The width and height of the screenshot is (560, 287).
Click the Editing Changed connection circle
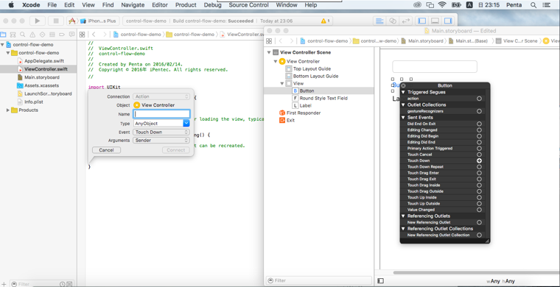pos(479,130)
